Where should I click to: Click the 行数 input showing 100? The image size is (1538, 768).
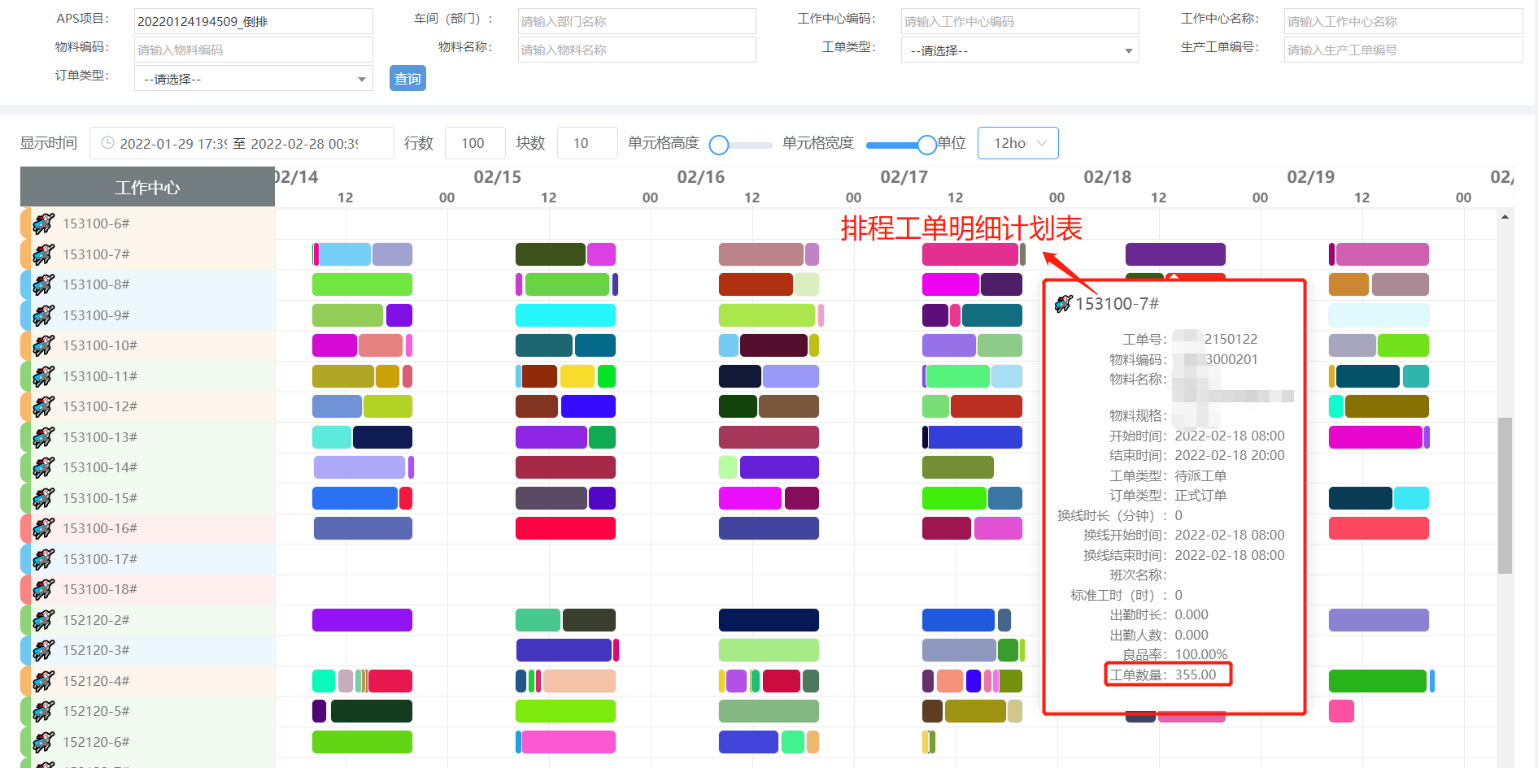[474, 142]
